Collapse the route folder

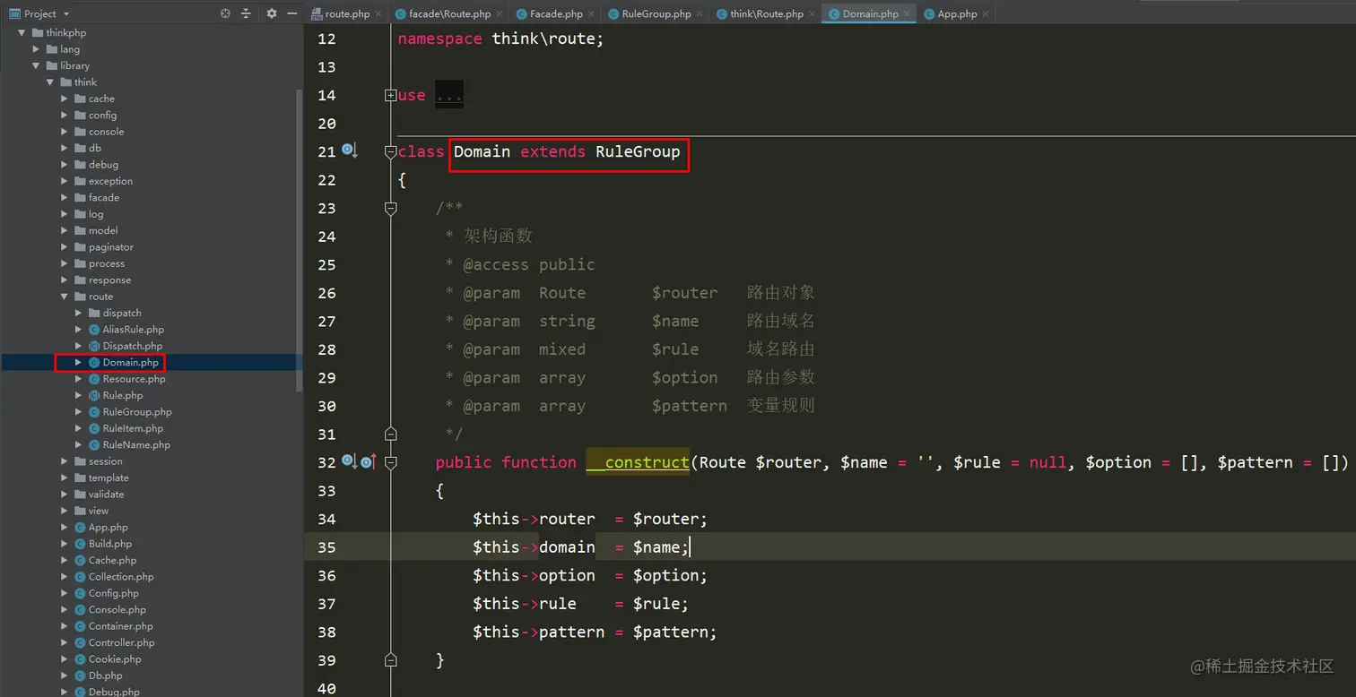point(65,297)
